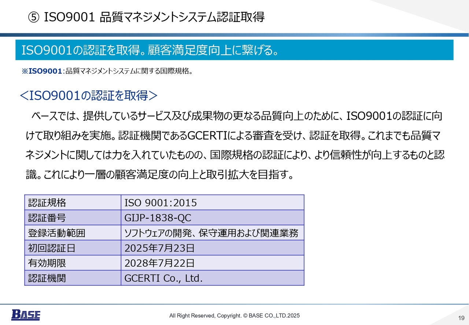Select the blue banner headline 'ISO9001の認証を取得。顧客満足度向上に繋げる。'
Image resolution: width=469 pixels, height=325 pixels.
click(234, 50)
